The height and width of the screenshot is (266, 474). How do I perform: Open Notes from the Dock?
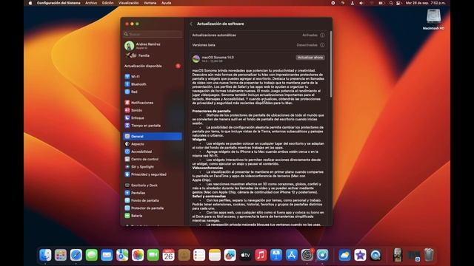pos(215,255)
